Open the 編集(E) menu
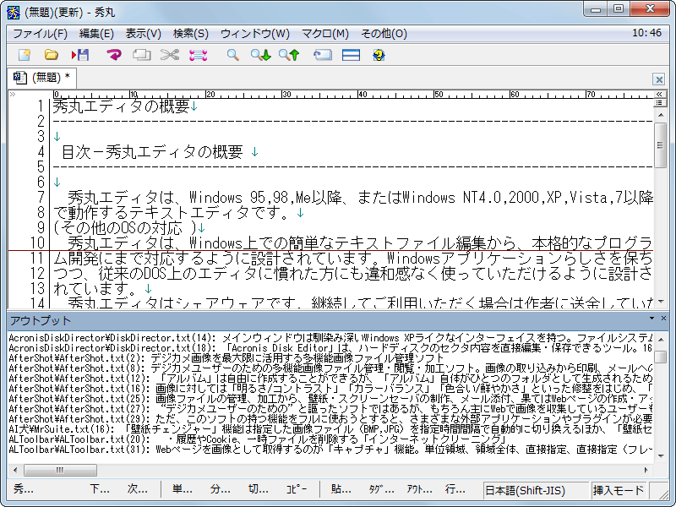This screenshot has width=676, height=507. tap(96, 34)
